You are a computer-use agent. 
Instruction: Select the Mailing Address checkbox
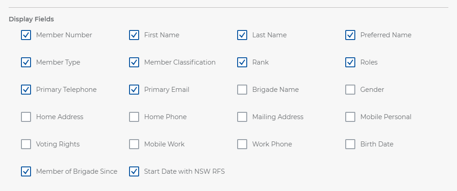(242, 117)
